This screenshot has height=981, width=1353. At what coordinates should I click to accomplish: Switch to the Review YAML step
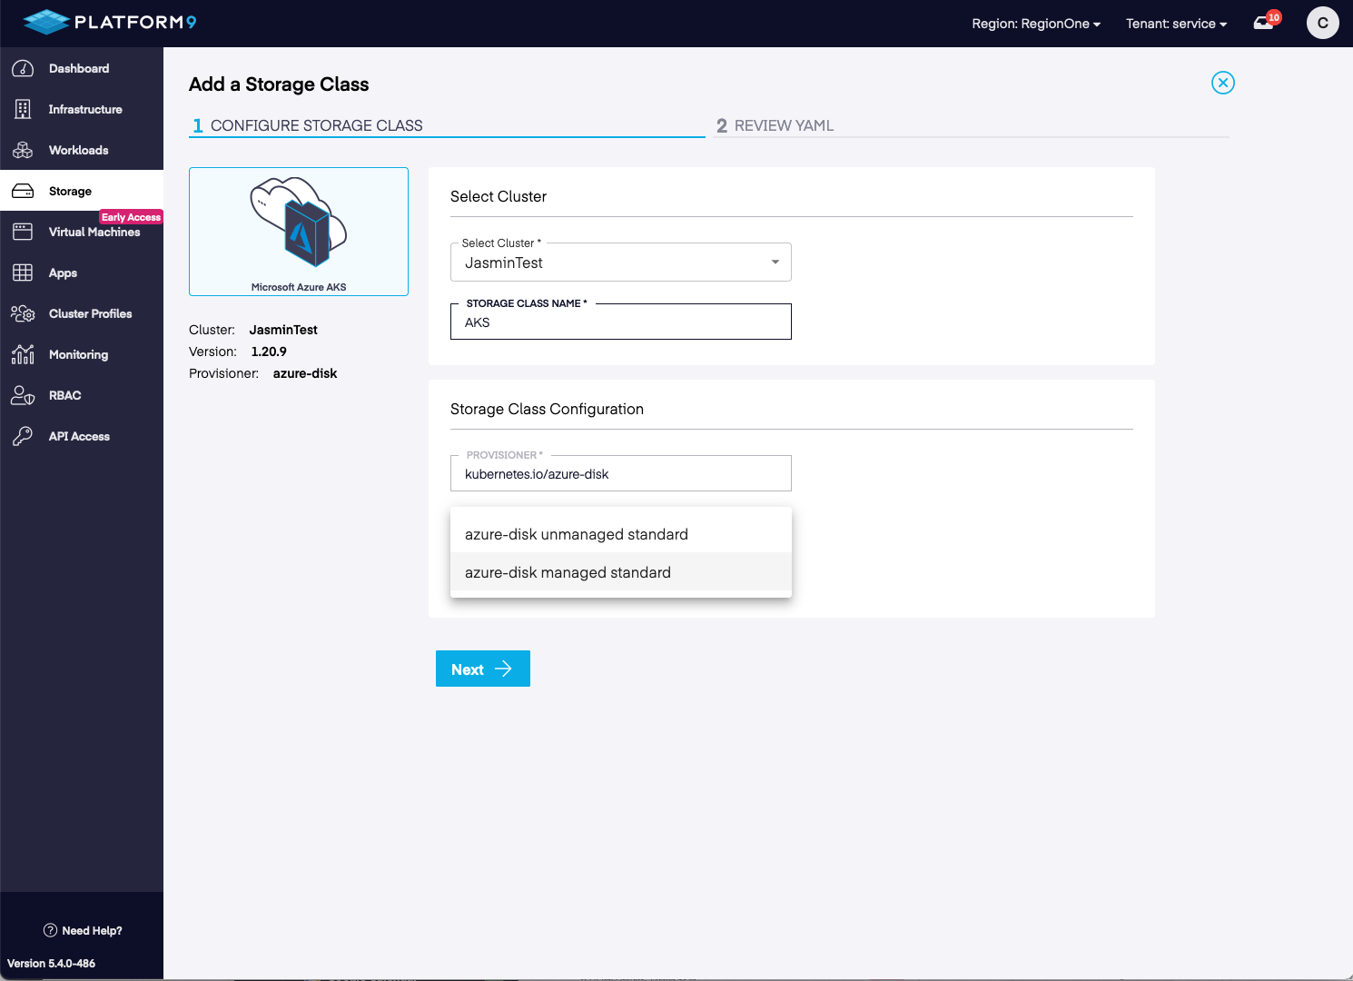point(775,125)
